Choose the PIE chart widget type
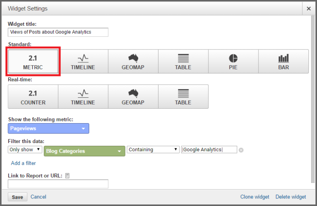Image resolution: width=317 pixels, height=206 pixels. coord(233,62)
